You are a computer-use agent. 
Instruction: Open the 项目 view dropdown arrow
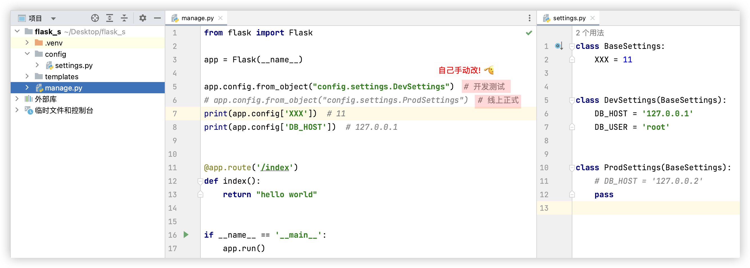tap(53, 19)
